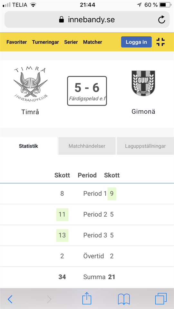
Task: Open the Turneringar menu item
Action: (x=45, y=42)
